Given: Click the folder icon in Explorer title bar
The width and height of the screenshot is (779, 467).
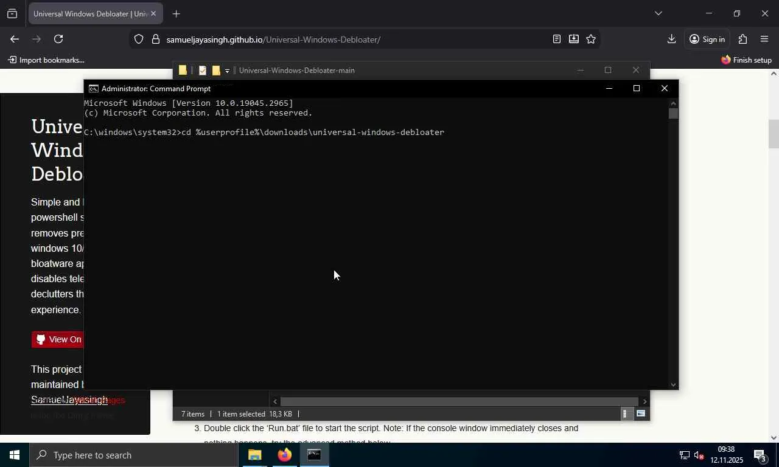Looking at the screenshot, I should [x=183, y=71].
